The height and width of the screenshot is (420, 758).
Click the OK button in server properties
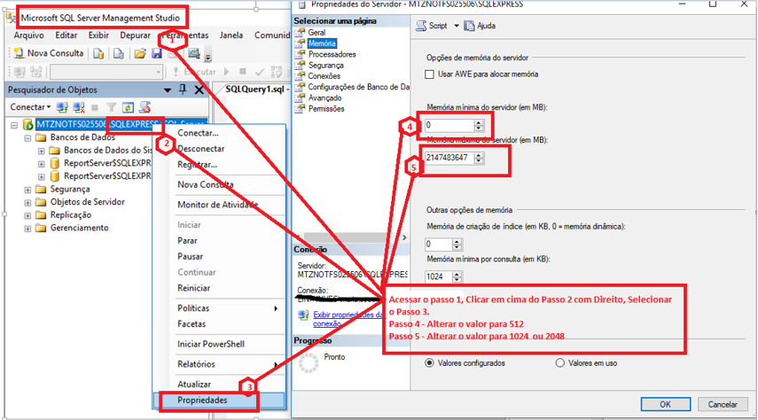point(665,405)
